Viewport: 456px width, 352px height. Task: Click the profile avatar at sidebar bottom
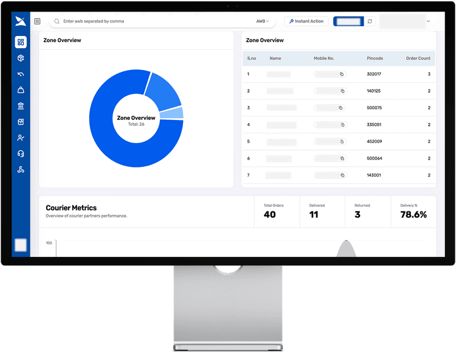[21, 245]
